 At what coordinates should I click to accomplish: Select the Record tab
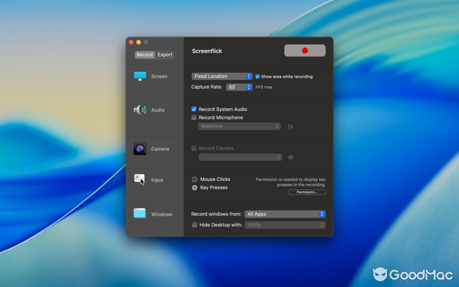[145, 55]
